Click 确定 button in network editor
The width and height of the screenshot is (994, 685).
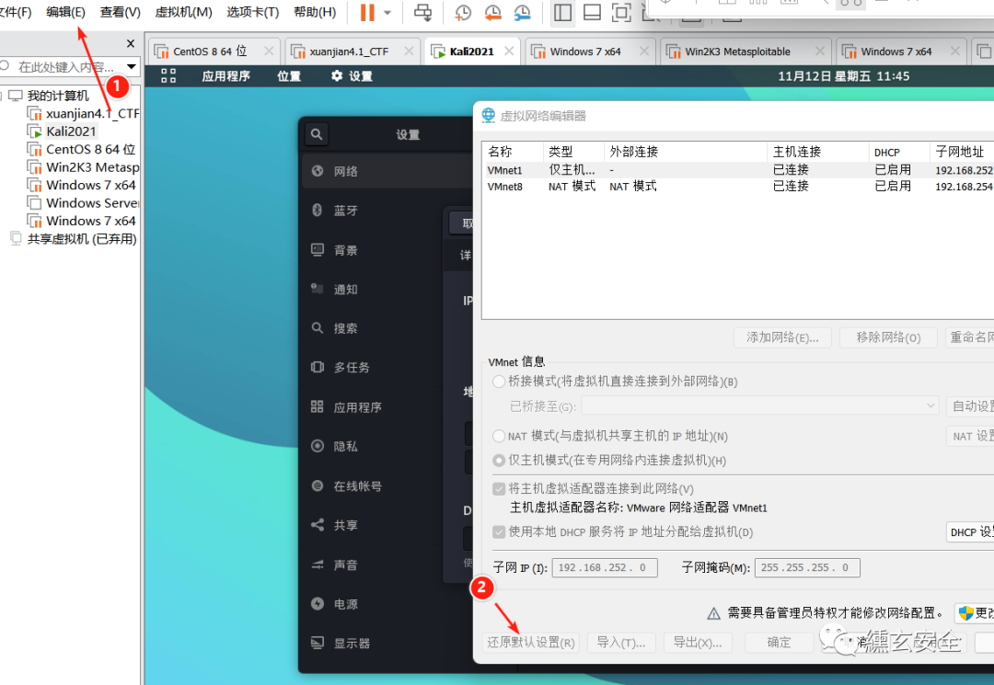(780, 643)
